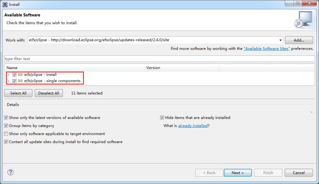The width and height of the screenshot is (319, 184).
Task: Click the help question mark icon
Action: (11, 172)
